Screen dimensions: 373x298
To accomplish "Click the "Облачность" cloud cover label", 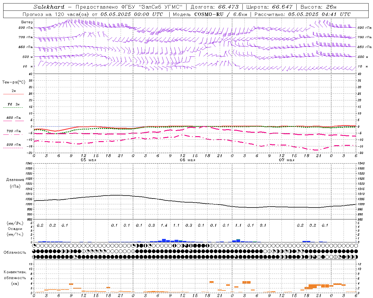I will coord(15,252).
